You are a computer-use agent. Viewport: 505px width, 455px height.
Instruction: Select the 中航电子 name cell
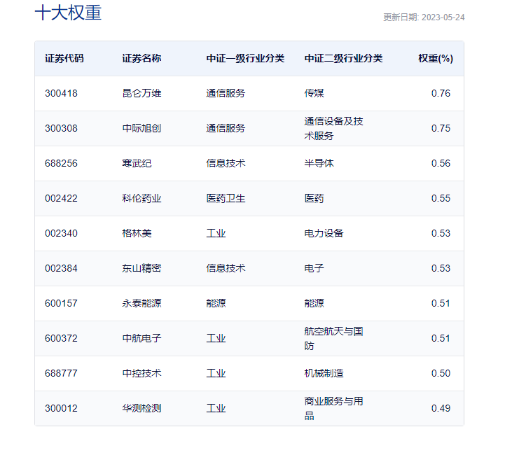pos(141,339)
